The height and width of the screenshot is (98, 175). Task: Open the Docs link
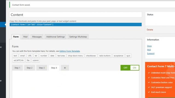149,46
